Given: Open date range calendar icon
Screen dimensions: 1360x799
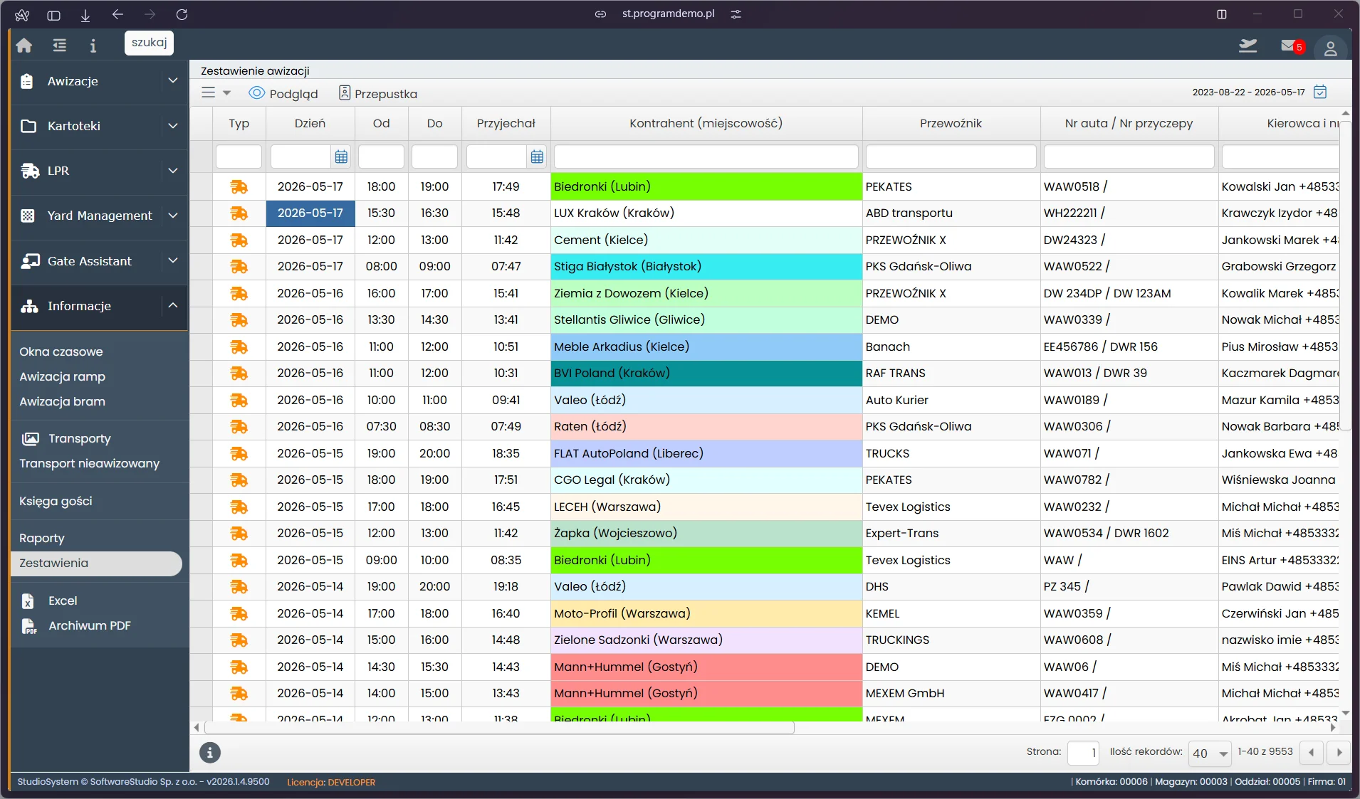Looking at the screenshot, I should (1320, 92).
